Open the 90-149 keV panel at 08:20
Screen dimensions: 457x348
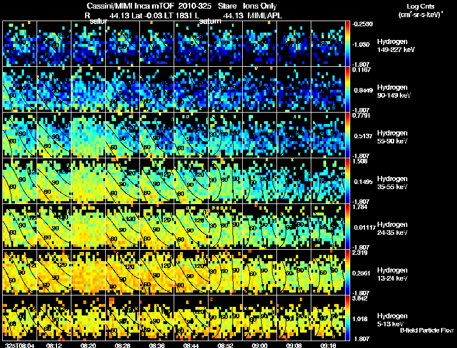click(88, 90)
